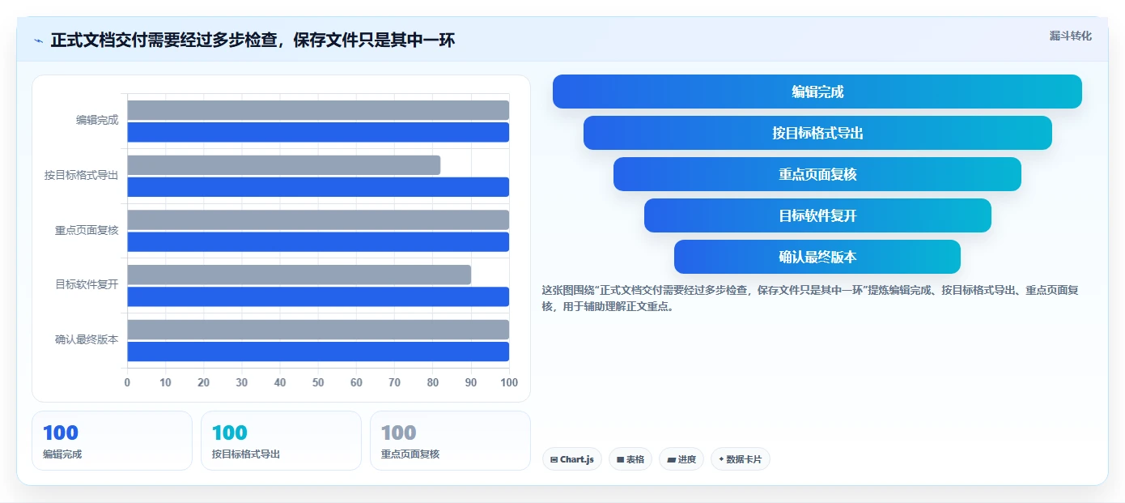Select the 重点页面复核 funnel stage bar
This screenshot has height=503, width=1125.
coord(817,174)
